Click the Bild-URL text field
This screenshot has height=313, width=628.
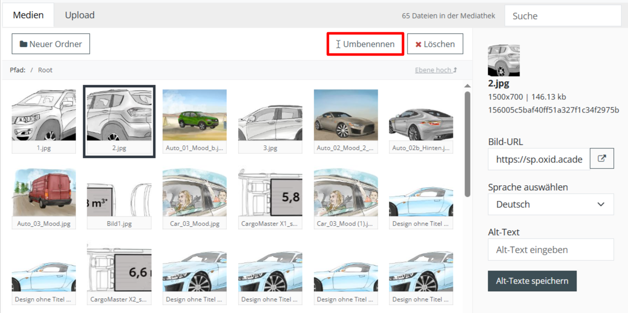click(x=539, y=159)
